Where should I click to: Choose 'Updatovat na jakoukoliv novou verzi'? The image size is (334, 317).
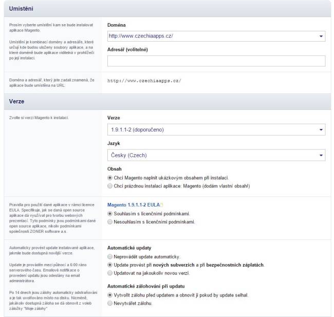[110, 272]
